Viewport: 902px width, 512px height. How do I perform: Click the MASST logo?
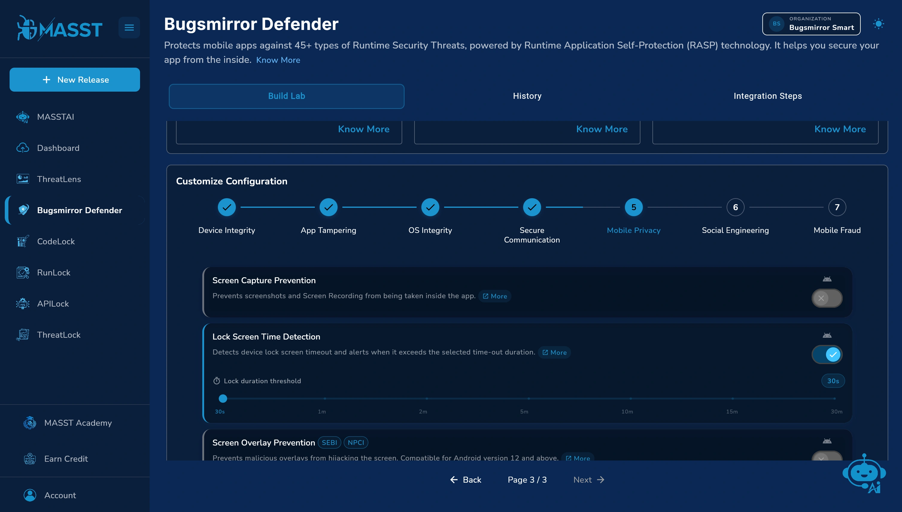60,28
